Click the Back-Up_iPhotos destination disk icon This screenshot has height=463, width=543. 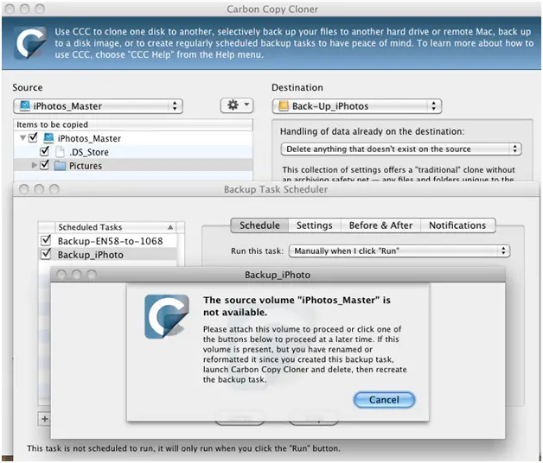(284, 105)
